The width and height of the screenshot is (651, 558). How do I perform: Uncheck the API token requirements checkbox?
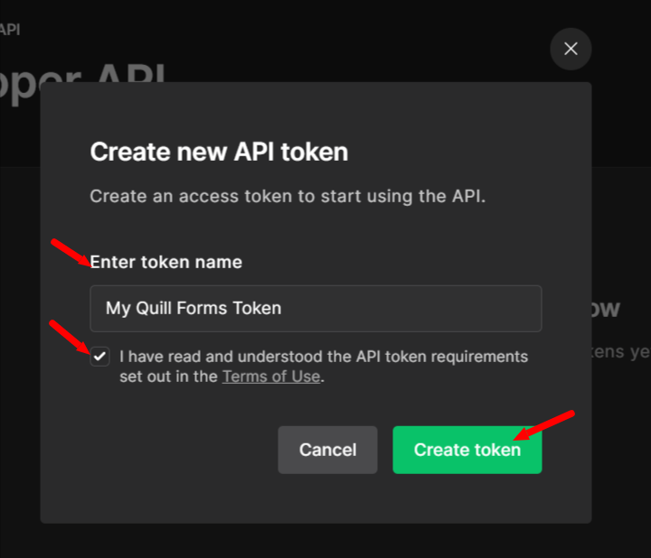click(100, 357)
